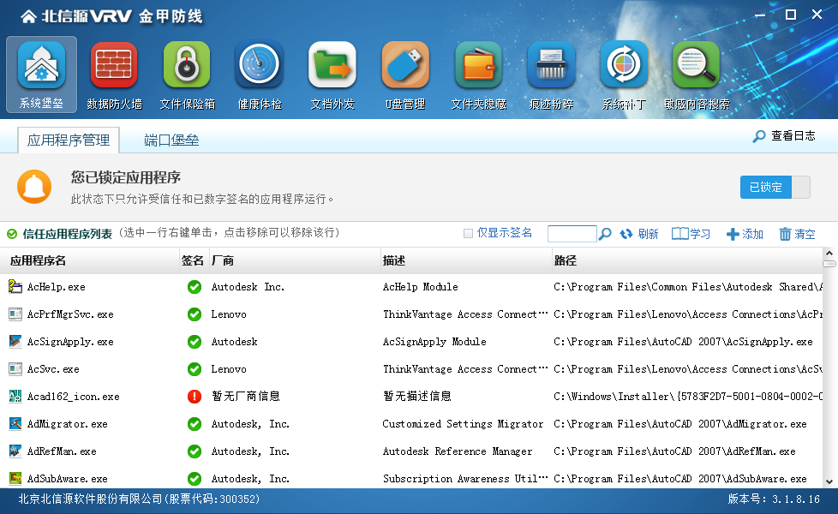The image size is (838, 514).
Task: Open the 文档外发 module
Action: (x=332, y=75)
